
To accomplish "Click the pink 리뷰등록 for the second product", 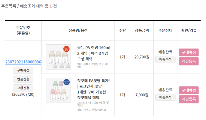I will (189, 99).
